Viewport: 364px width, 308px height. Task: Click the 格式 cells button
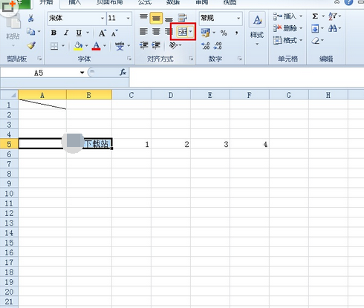287,40
